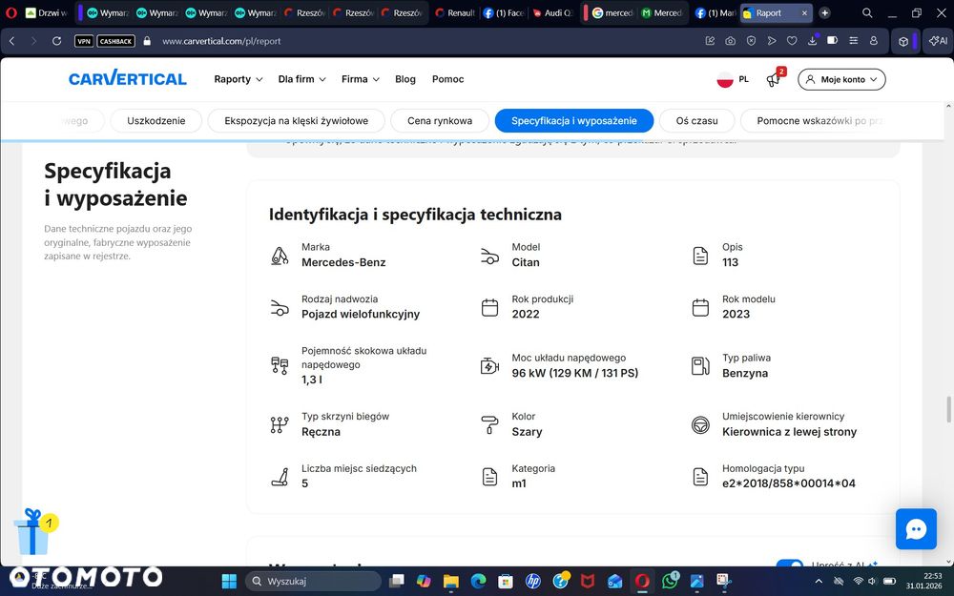Click the page vertical scrollbar thumb

948,409
